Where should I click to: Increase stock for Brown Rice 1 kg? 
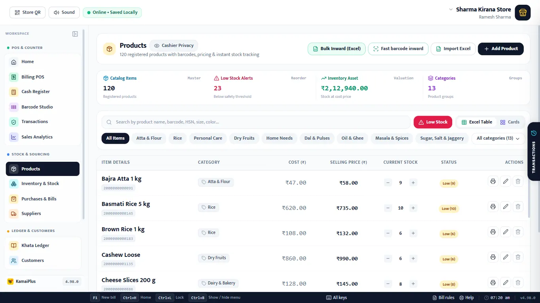coord(413,233)
